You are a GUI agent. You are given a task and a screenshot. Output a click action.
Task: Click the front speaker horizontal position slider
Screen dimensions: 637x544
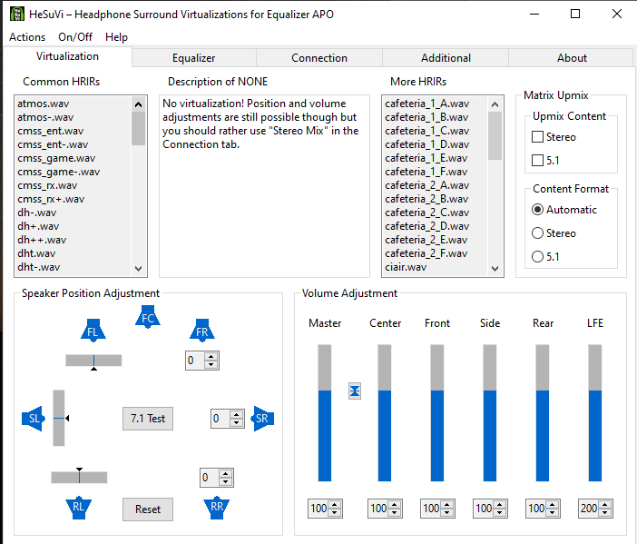click(x=93, y=361)
